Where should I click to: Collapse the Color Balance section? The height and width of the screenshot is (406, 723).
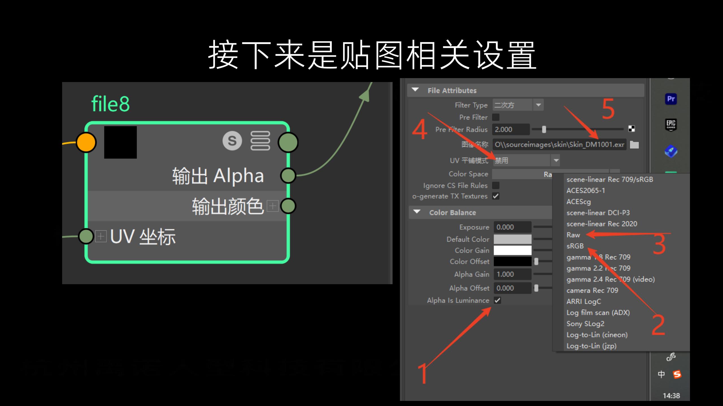(x=417, y=212)
